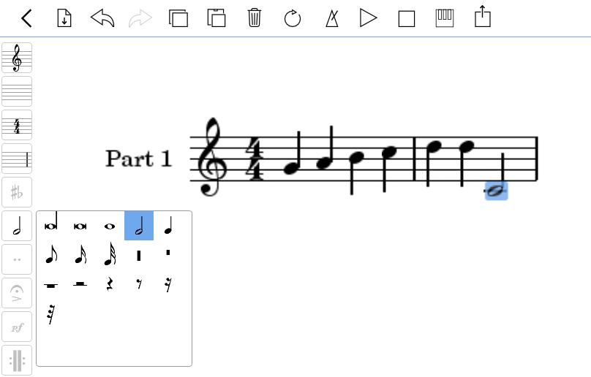This screenshot has height=377, width=591.
Task: Select the sixteenth rest
Action: coord(168,284)
